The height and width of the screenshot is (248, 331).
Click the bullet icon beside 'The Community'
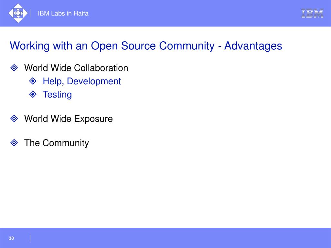(14, 143)
